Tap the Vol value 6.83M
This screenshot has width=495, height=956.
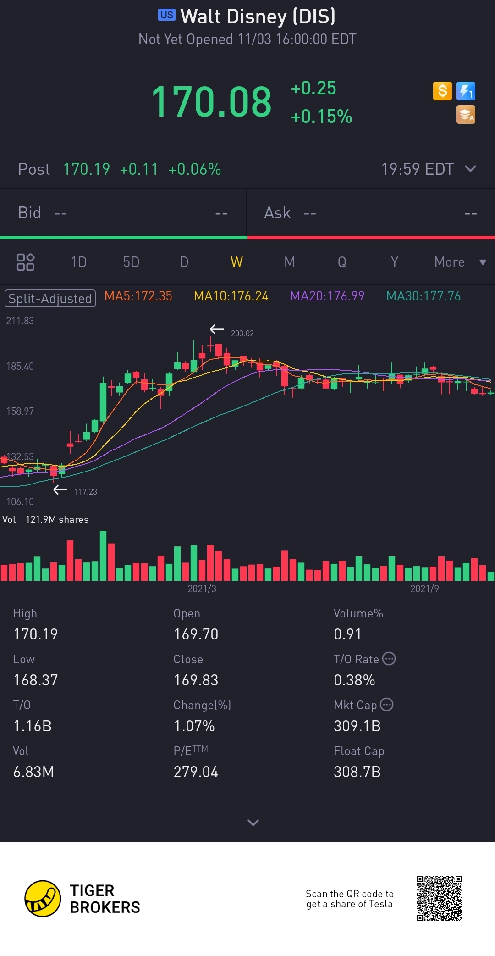click(33, 772)
